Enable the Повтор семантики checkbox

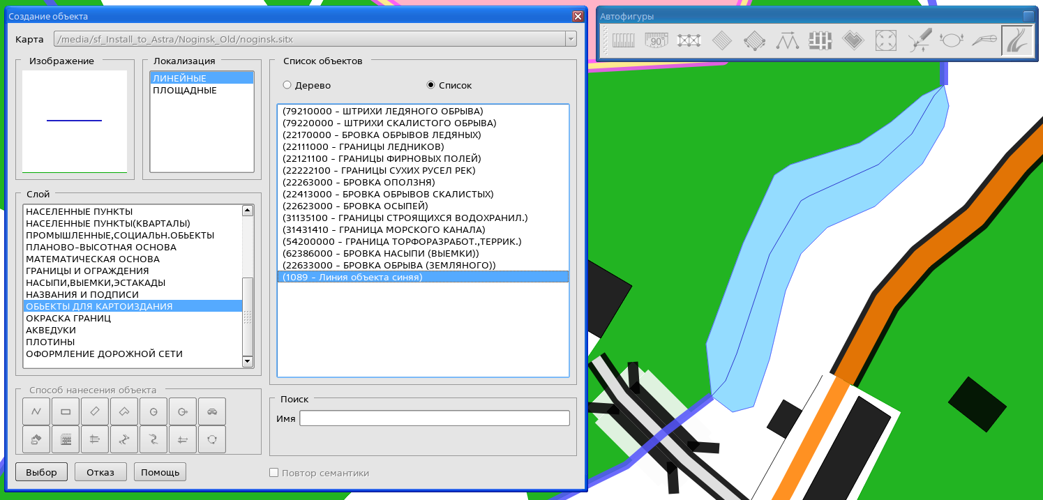(274, 473)
